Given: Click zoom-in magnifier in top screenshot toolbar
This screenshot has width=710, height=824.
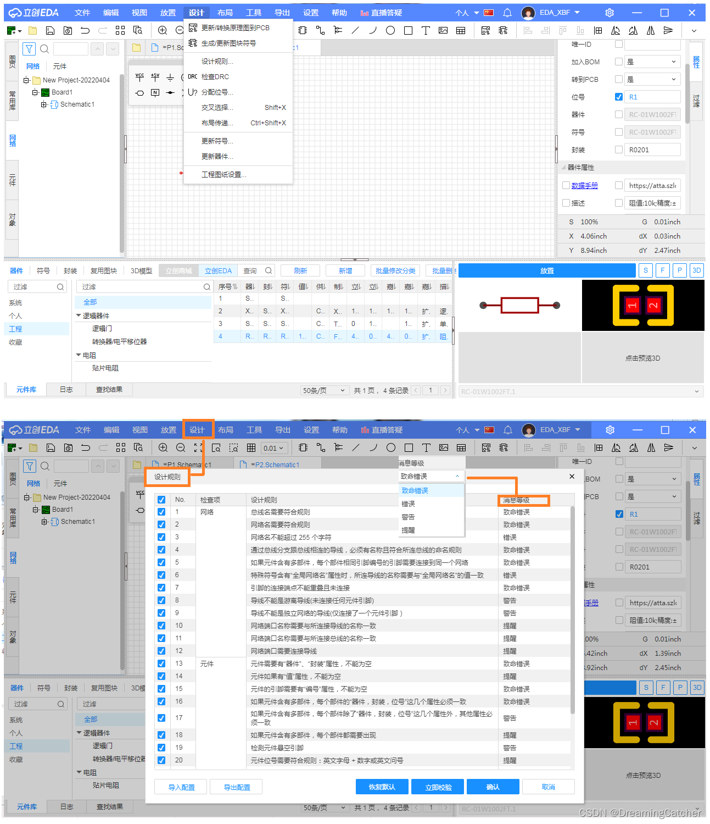Looking at the screenshot, I should (163, 30).
